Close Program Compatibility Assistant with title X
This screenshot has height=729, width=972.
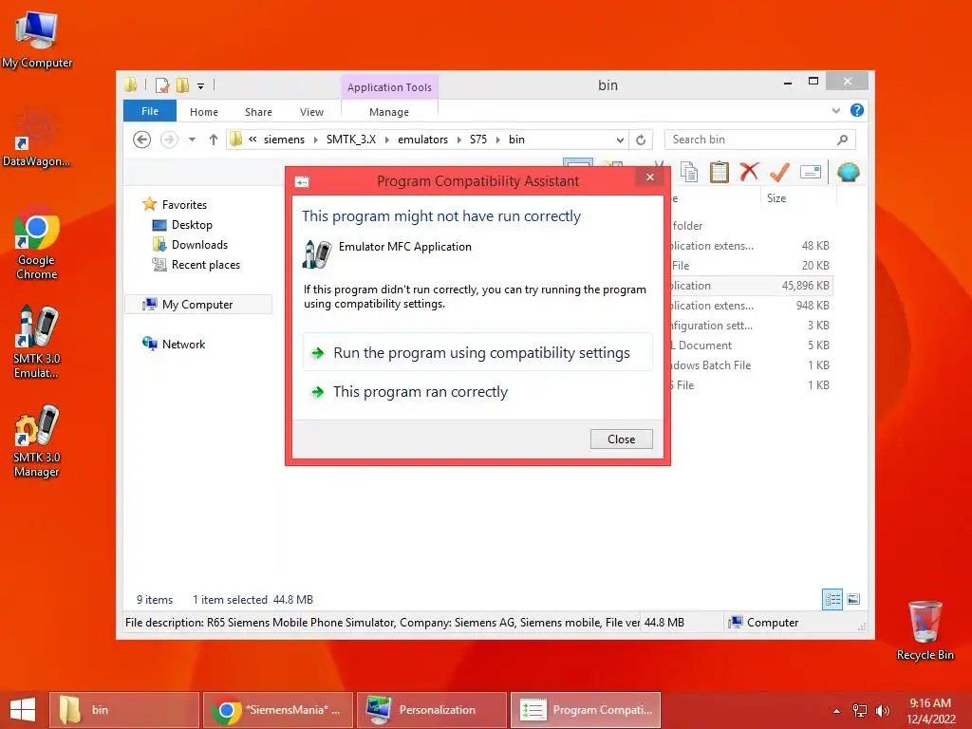click(x=649, y=178)
